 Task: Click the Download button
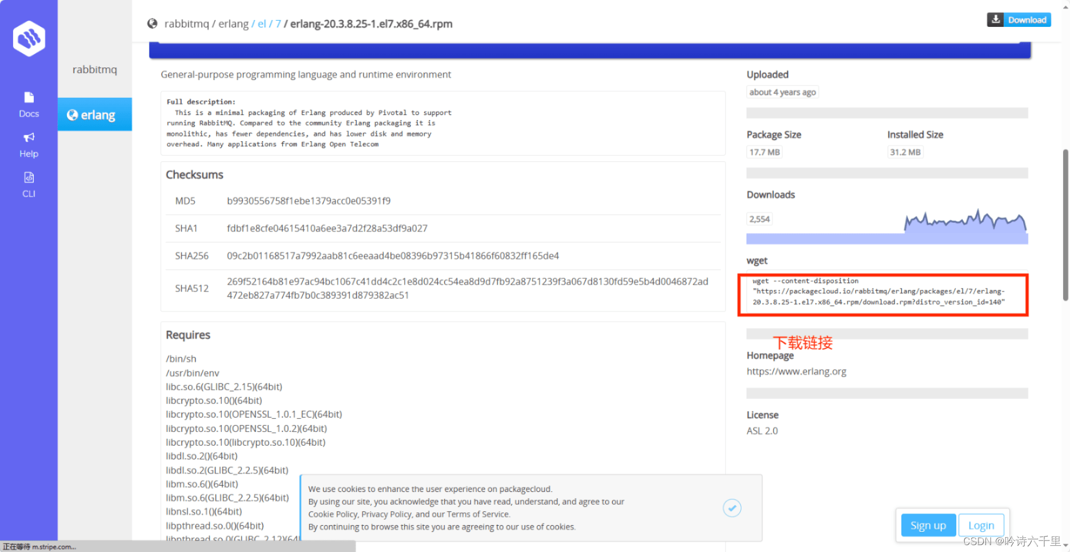pyautogui.click(x=1019, y=19)
